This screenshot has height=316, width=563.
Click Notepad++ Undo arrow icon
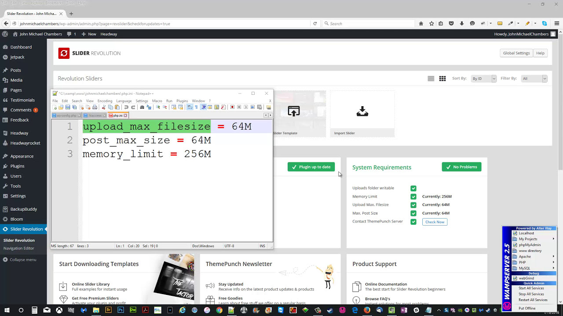tap(126, 107)
